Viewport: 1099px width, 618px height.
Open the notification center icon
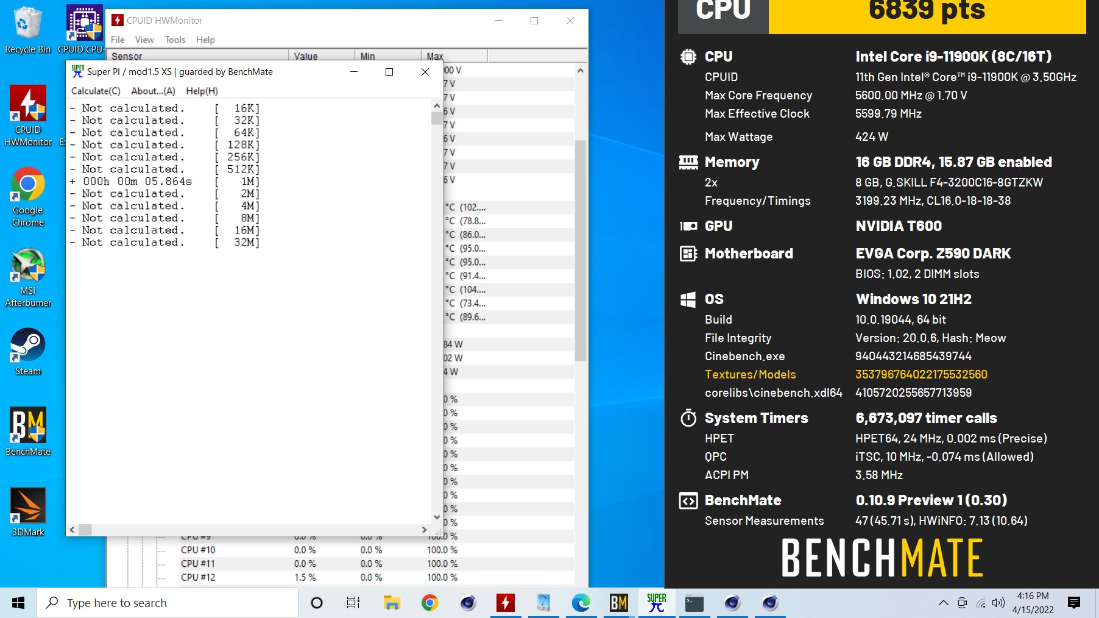1075,603
